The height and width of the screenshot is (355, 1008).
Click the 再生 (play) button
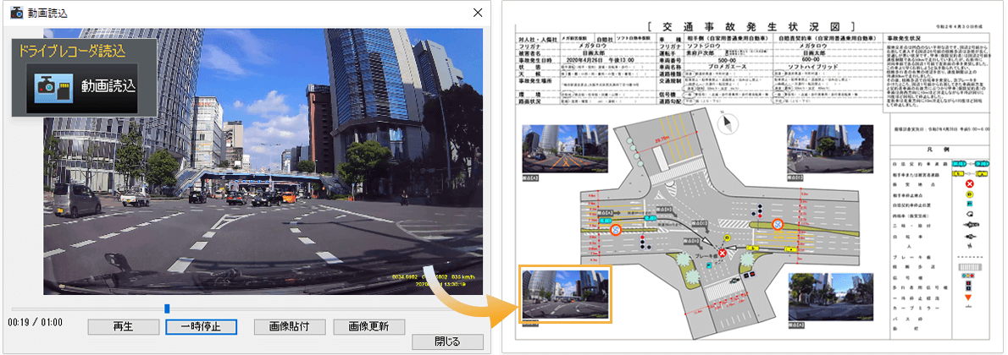click(123, 326)
